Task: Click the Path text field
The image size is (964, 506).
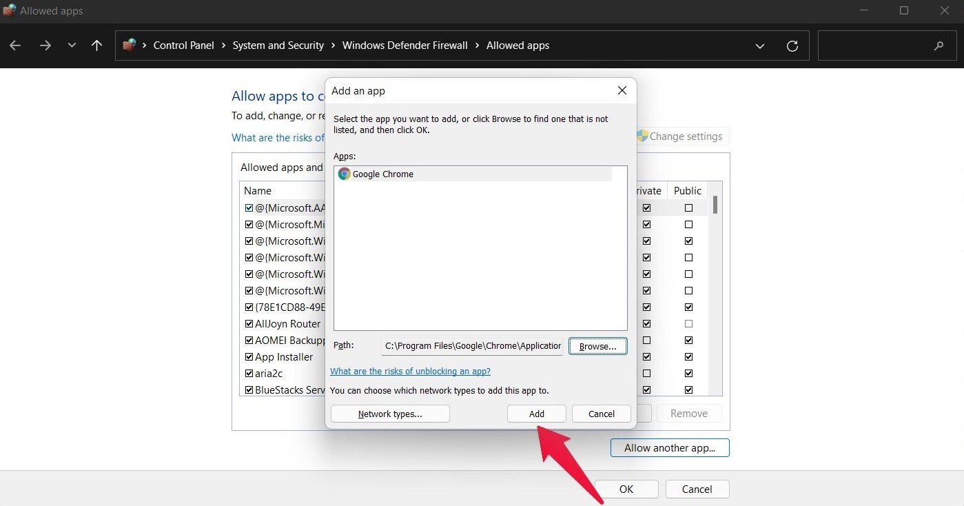Action: tap(472, 346)
